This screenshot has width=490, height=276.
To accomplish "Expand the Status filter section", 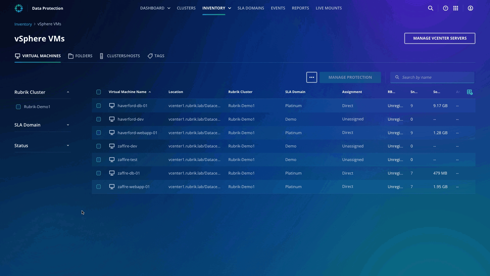I will [x=68, y=146].
